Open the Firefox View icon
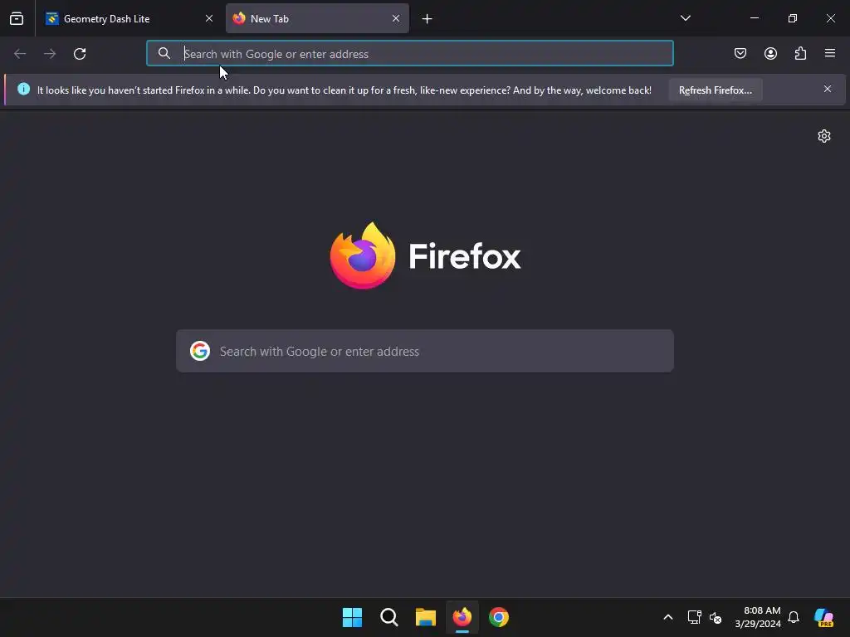 17,19
